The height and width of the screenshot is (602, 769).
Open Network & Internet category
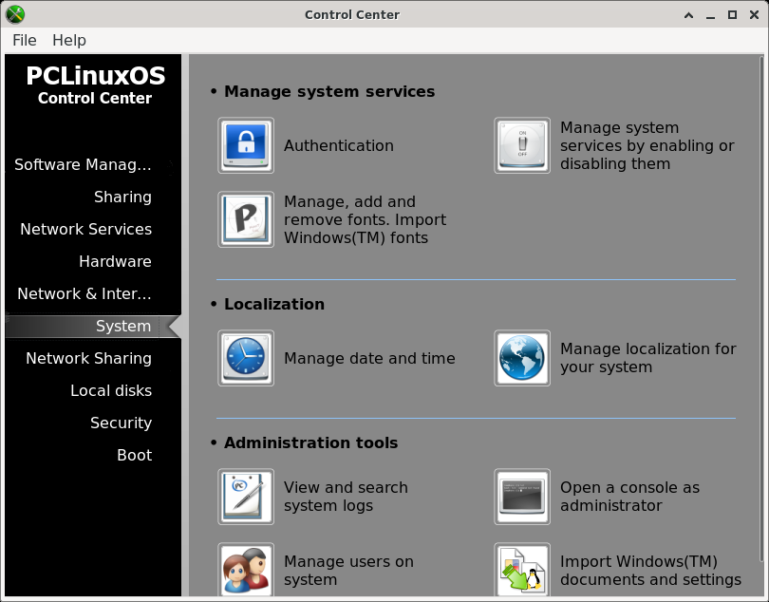[x=84, y=294]
